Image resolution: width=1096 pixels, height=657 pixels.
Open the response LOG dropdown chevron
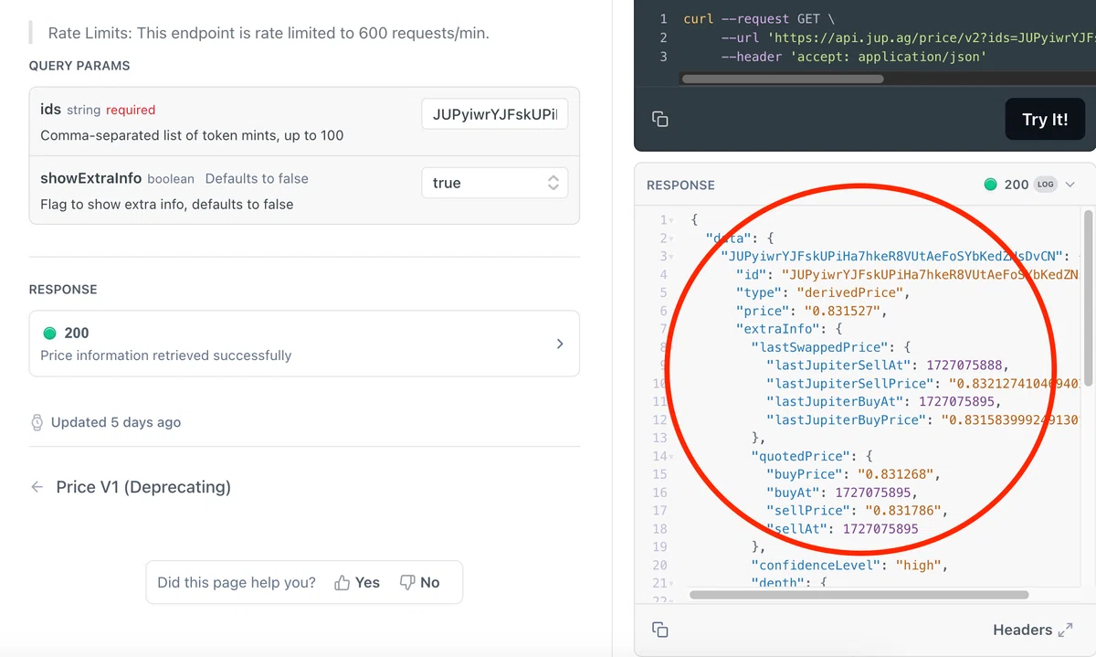pyautogui.click(x=1070, y=185)
